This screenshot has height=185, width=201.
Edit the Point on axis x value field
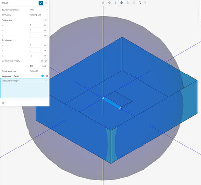point(36,25)
